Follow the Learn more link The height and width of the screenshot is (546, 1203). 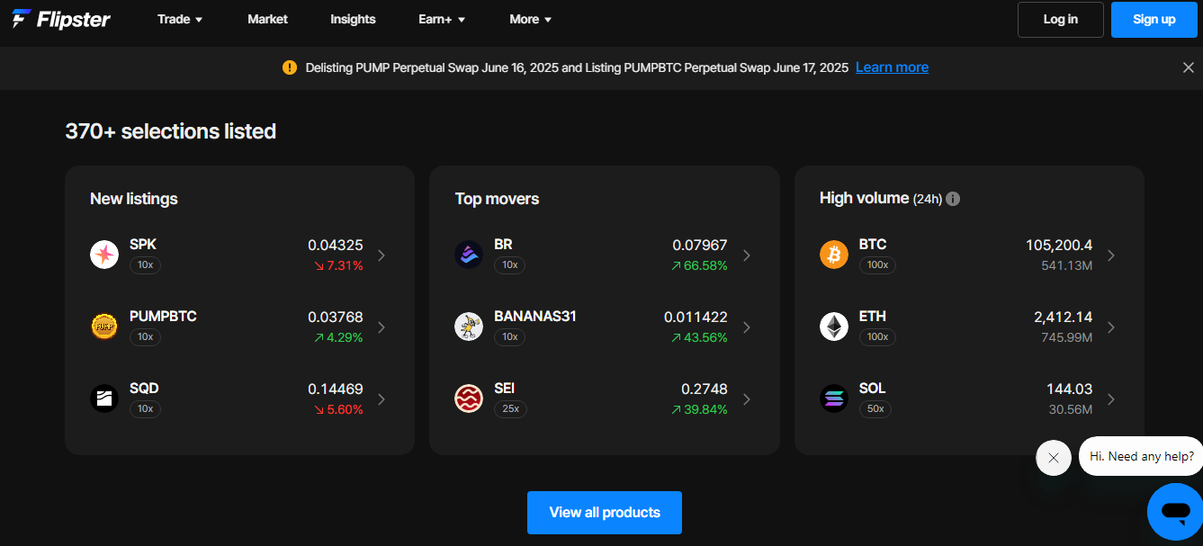[x=892, y=67]
